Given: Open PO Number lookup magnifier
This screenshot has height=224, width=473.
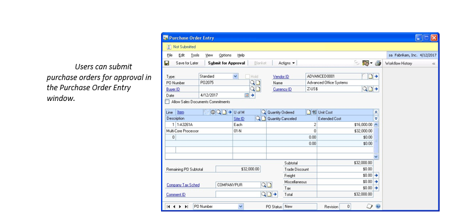Looking at the screenshot, I should point(253,82).
